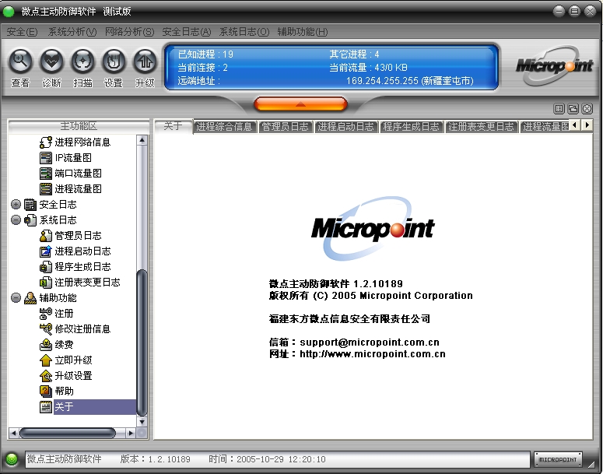Click the sidebar horizontal scrollbar thumb
Viewport: 603px width, 474px height.
point(67,434)
